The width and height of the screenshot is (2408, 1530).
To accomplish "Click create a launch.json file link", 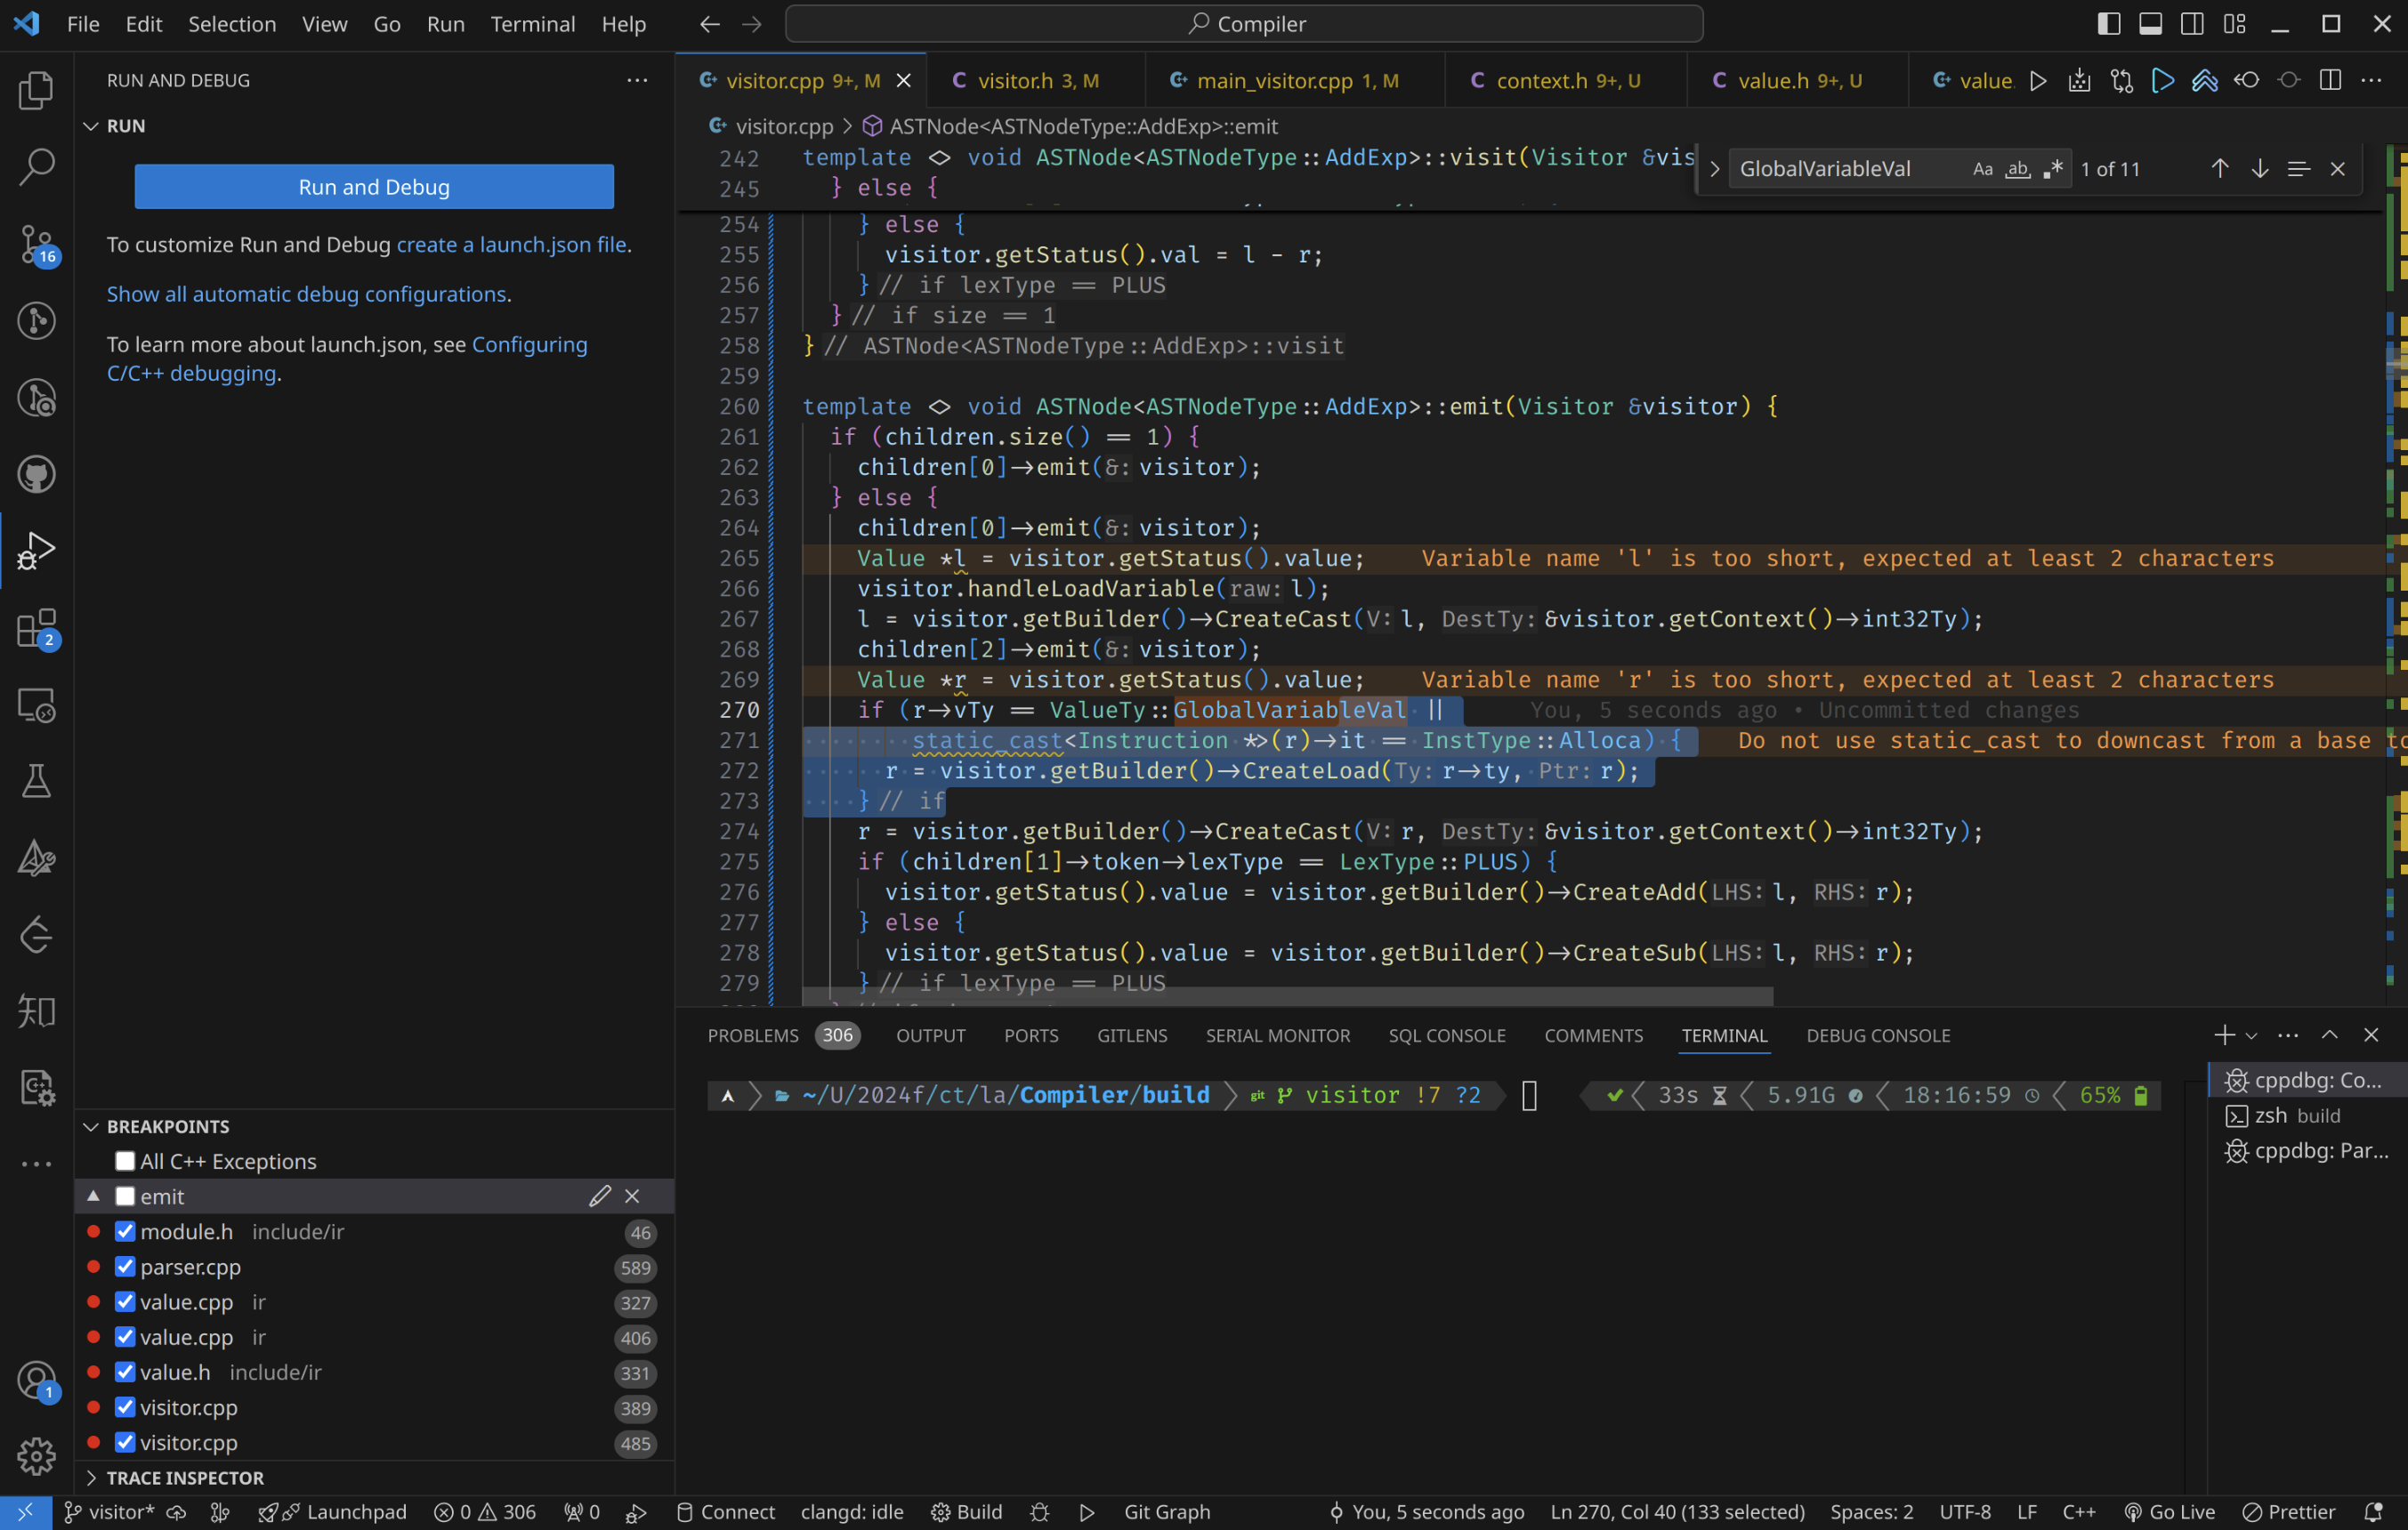I will pyautogui.click(x=511, y=245).
